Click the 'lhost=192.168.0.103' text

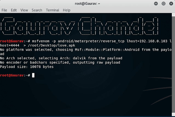pos(147,41)
